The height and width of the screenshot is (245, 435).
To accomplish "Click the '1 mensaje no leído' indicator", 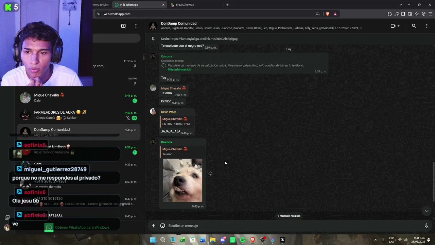I will (x=289, y=216).
